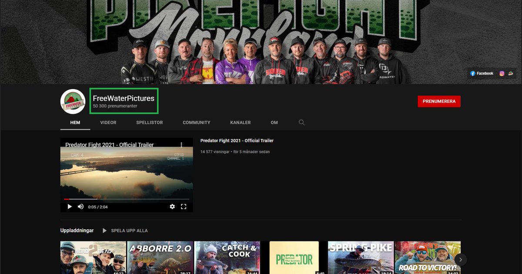The height and width of the screenshot is (274, 522).
Task: Open the Head 2 Head video thumbnail
Action: pyautogui.click(x=93, y=258)
